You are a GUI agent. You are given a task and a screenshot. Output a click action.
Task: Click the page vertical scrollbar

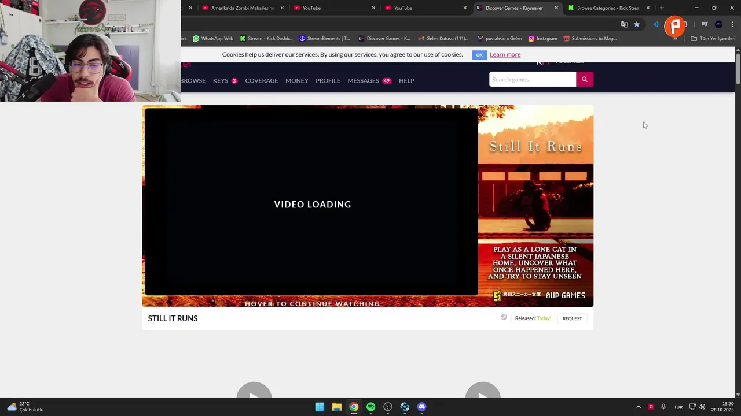(738, 69)
